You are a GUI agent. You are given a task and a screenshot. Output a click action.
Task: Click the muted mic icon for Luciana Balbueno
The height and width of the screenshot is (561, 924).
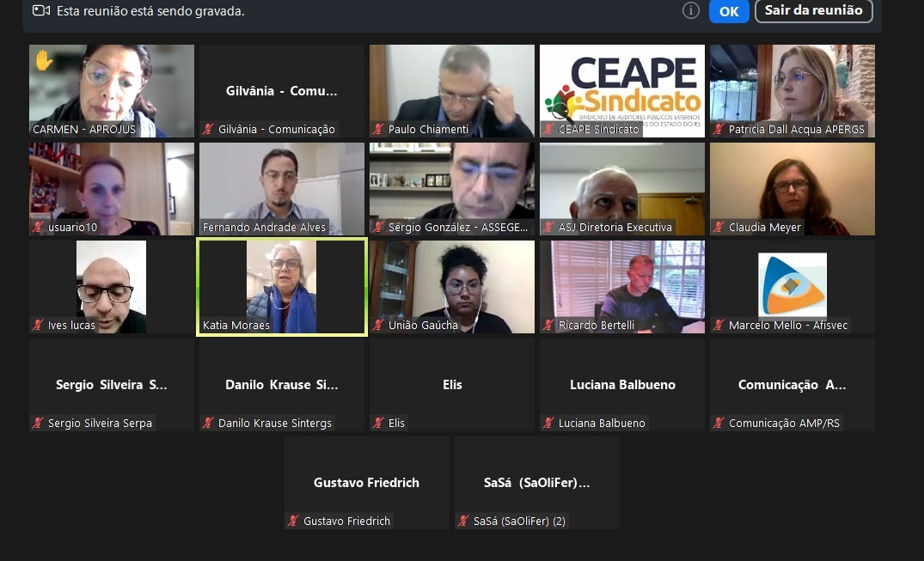tap(548, 423)
